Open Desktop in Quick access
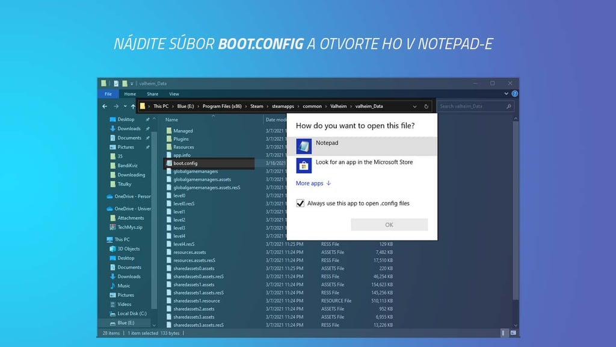616x347 pixels. click(x=126, y=119)
